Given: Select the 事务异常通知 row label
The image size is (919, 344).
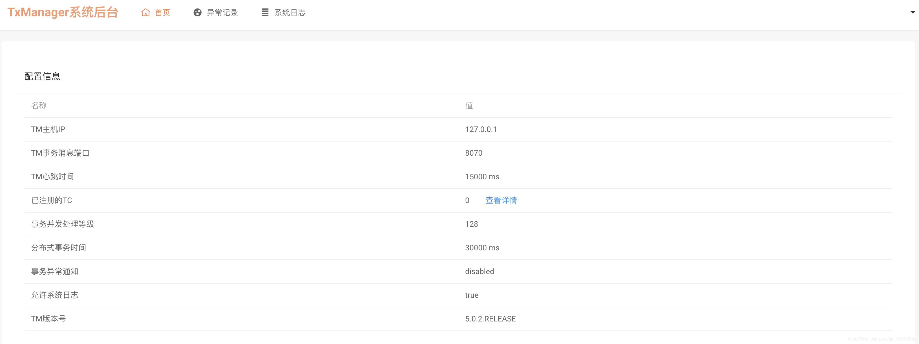Looking at the screenshot, I should coord(55,272).
